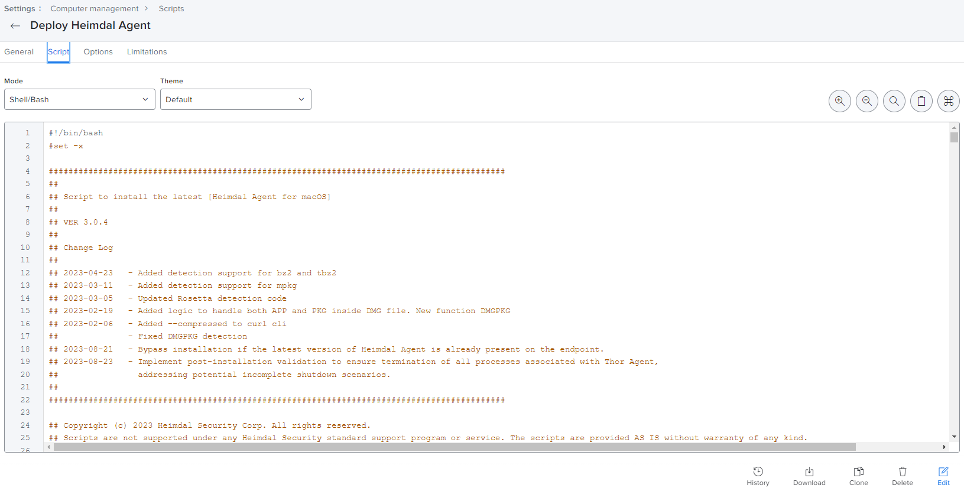
Task: Click scroll up arrow of editor
Action: [x=954, y=127]
